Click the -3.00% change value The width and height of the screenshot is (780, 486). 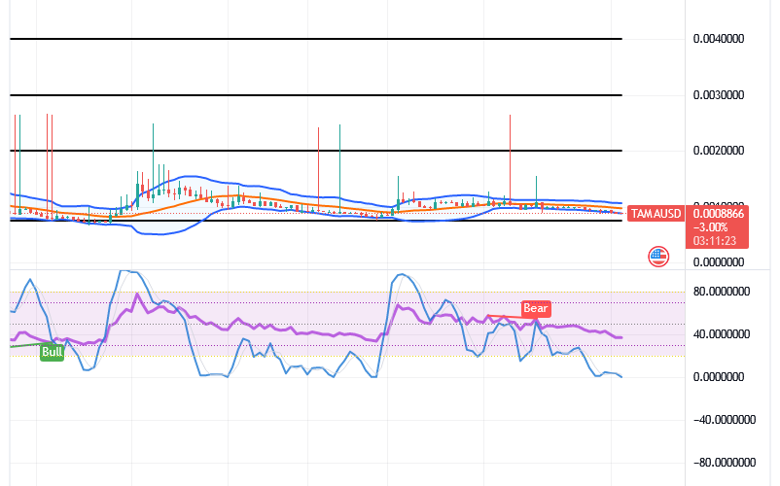click(710, 227)
